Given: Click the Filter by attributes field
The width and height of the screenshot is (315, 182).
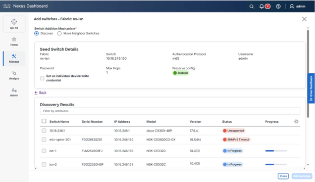Looking at the screenshot, I should [x=170, y=111].
